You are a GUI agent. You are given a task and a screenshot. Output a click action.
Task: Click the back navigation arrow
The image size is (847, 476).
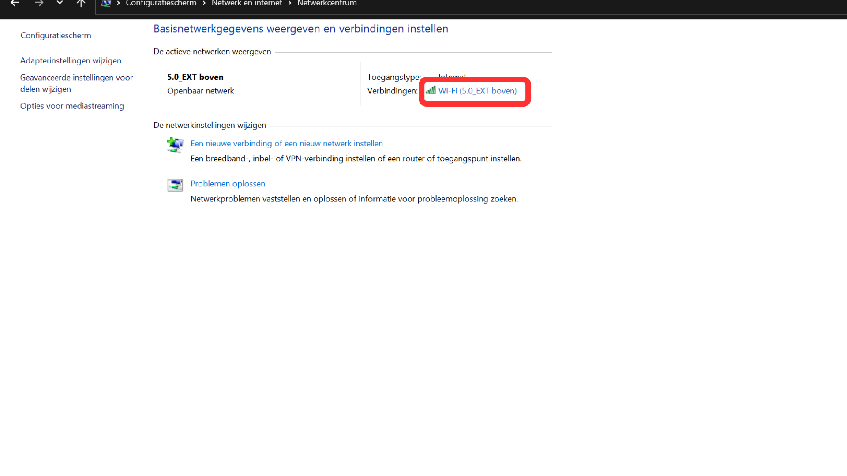[15, 4]
